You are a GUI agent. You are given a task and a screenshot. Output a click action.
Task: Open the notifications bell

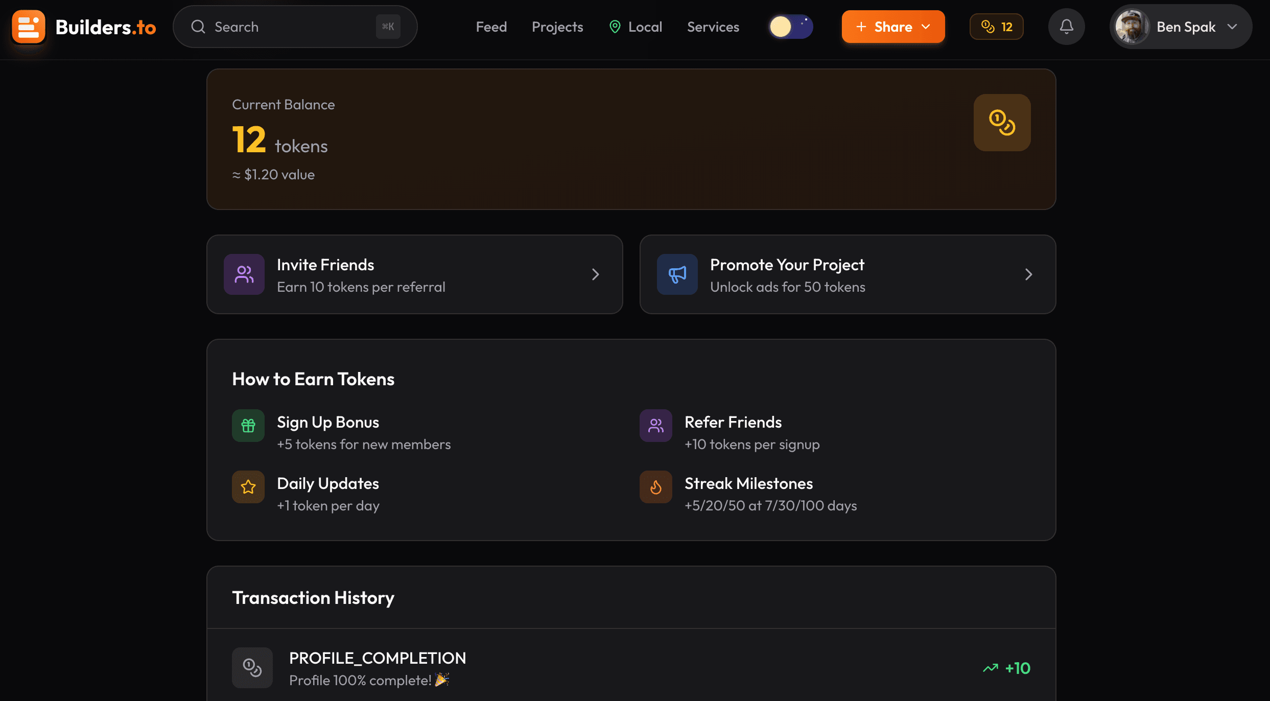pos(1066,27)
